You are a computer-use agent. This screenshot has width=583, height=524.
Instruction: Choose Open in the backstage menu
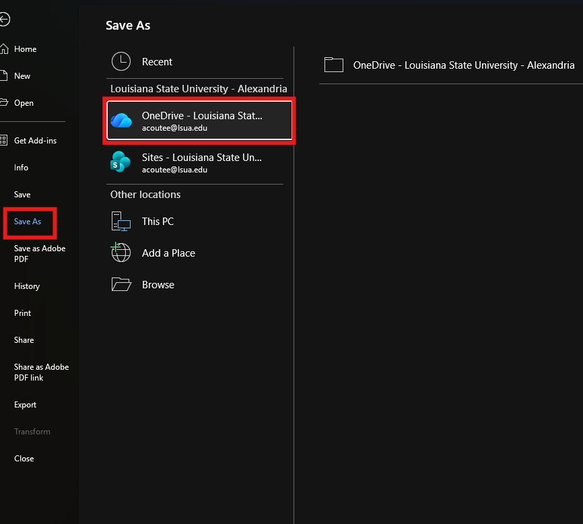pyautogui.click(x=24, y=103)
